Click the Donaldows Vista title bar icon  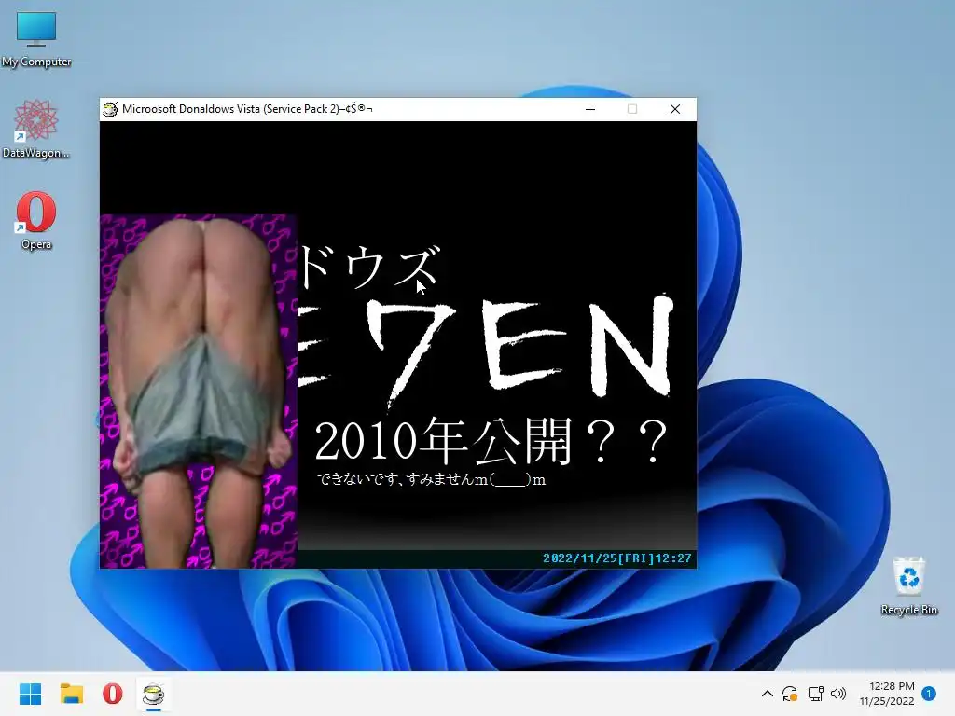pyautogui.click(x=110, y=109)
